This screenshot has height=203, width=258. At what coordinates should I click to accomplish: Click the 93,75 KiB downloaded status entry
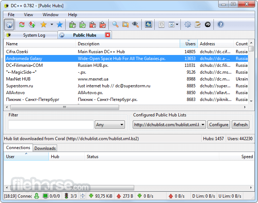tap(100, 196)
